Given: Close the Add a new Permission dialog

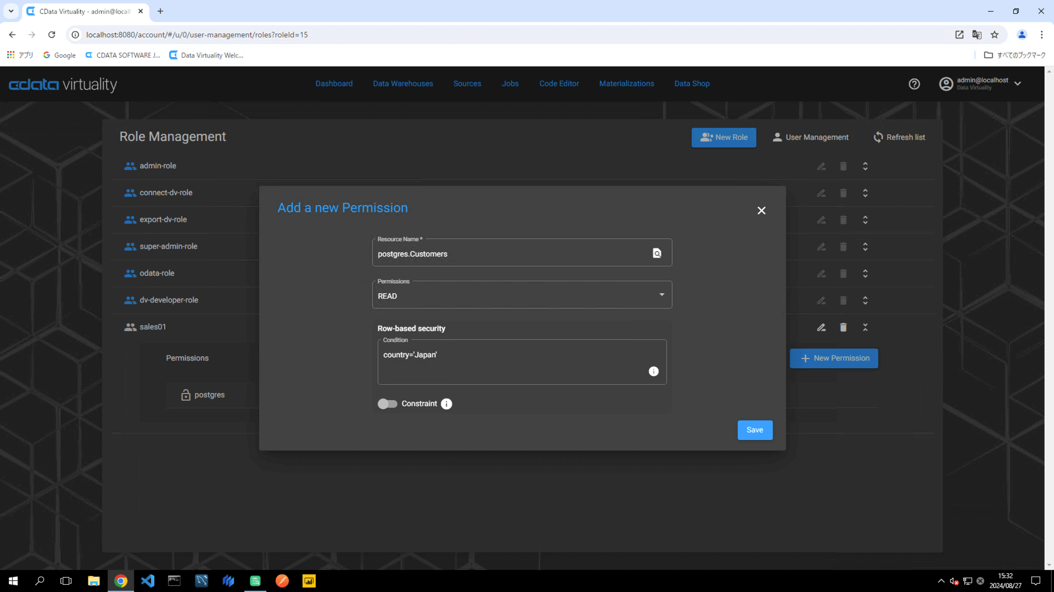Looking at the screenshot, I should click(x=761, y=210).
